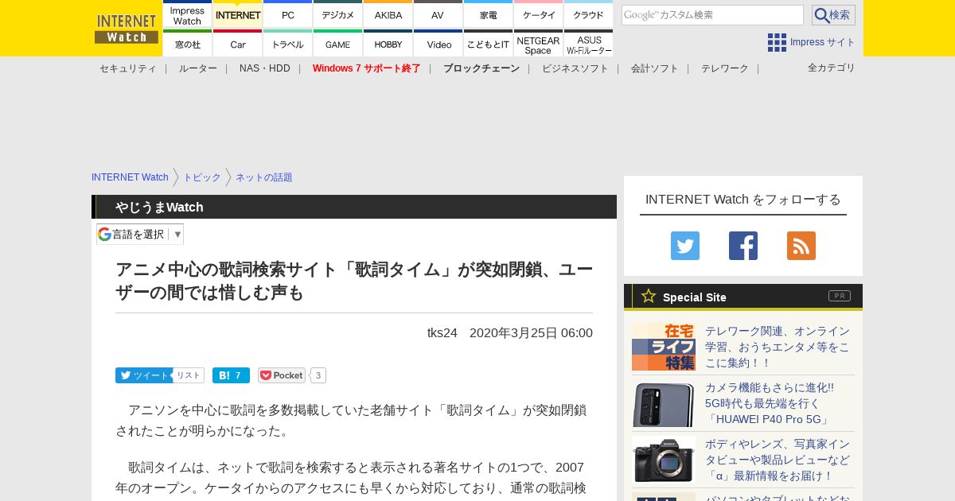This screenshot has width=955, height=501.
Task: Open the やじうまWatch section header
Action: [x=159, y=207]
